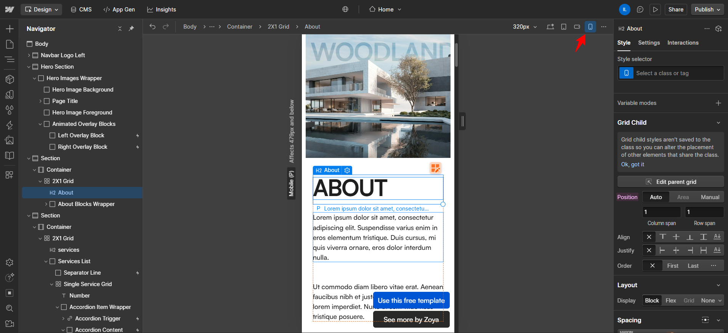Open canvas more options ellipsis
This screenshot has width=728, height=333.
pyautogui.click(x=604, y=27)
